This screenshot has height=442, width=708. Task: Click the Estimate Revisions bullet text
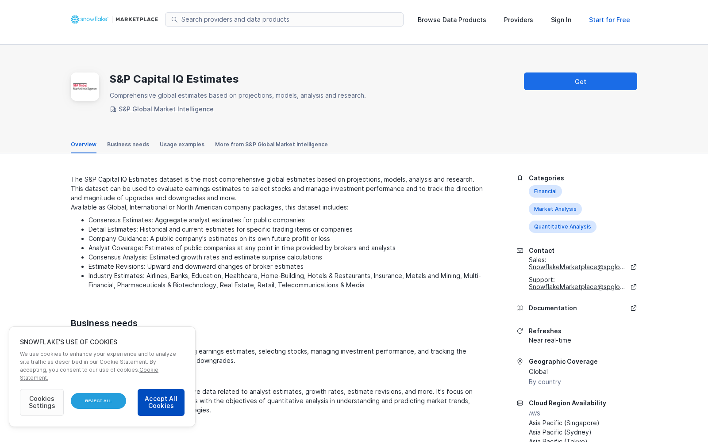[196, 267]
